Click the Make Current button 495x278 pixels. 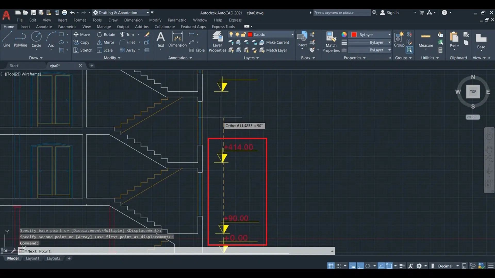275,42
